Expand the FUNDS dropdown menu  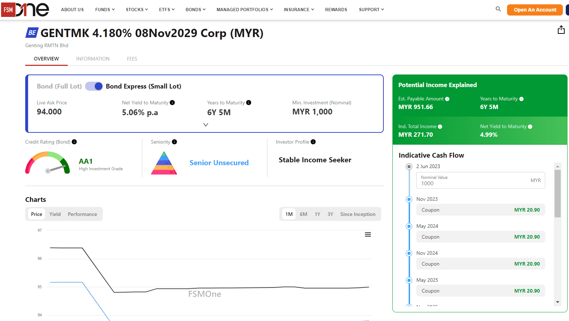(105, 10)
